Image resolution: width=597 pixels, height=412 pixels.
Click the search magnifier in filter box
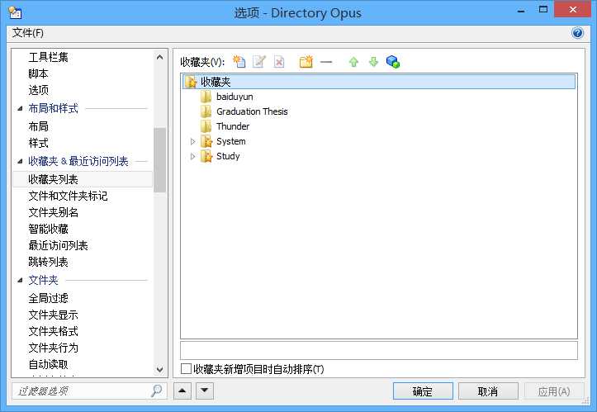pyautogui.click(x=157, y=391)
